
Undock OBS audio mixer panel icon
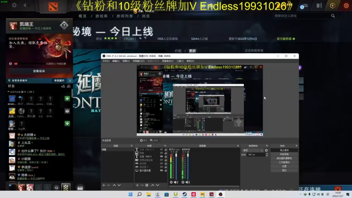(238, 146)
